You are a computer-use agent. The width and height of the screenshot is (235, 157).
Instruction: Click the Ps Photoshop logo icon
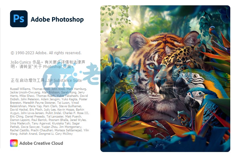[x=19, y=19]
